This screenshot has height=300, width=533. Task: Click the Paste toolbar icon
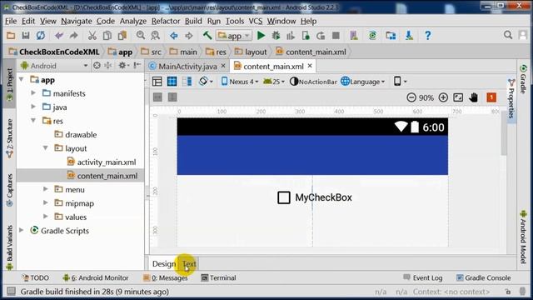click(x=122, y=35)
